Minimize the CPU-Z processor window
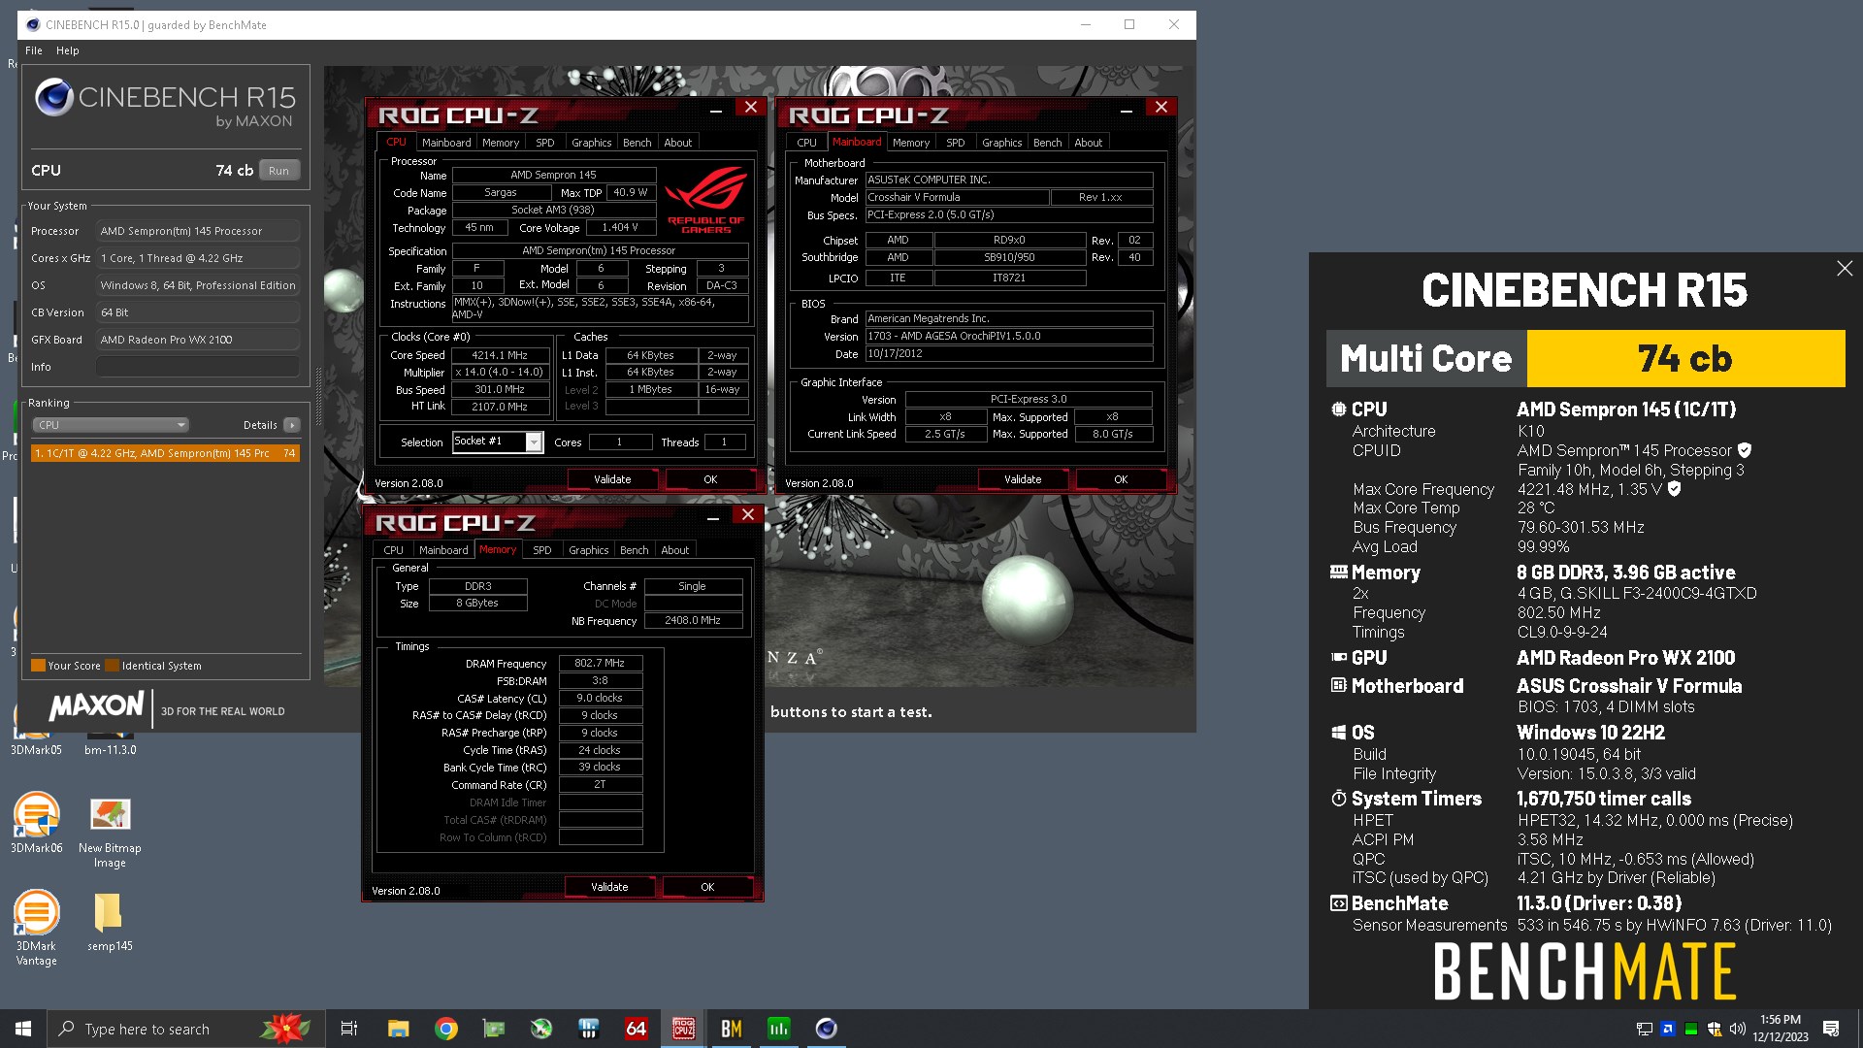Image resolution: width=1863 pixels, height=1048 pixels. point(716,111)
